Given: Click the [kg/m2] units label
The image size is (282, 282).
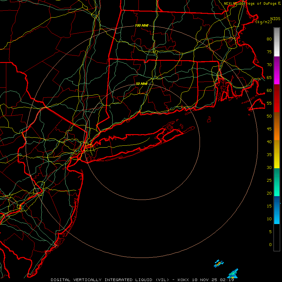Looking at the screenshot, I should click(x=264, y=22).
